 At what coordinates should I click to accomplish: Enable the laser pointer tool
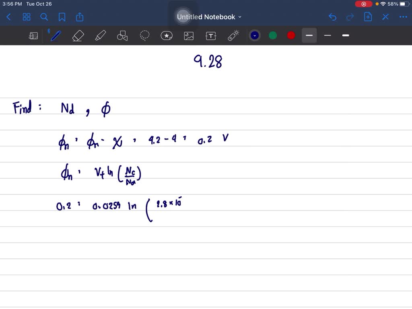point(233,35)
